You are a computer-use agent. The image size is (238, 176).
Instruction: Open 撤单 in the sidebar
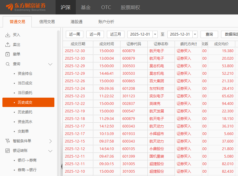pyautogui.click(x=17, y=54)
